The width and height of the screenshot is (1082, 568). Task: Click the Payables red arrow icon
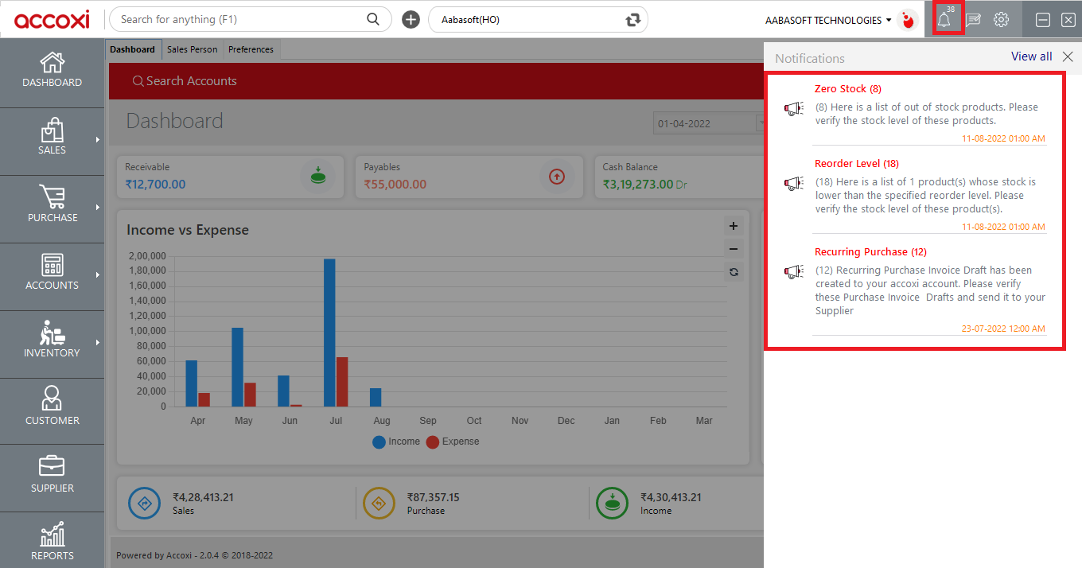coord(557,177)
